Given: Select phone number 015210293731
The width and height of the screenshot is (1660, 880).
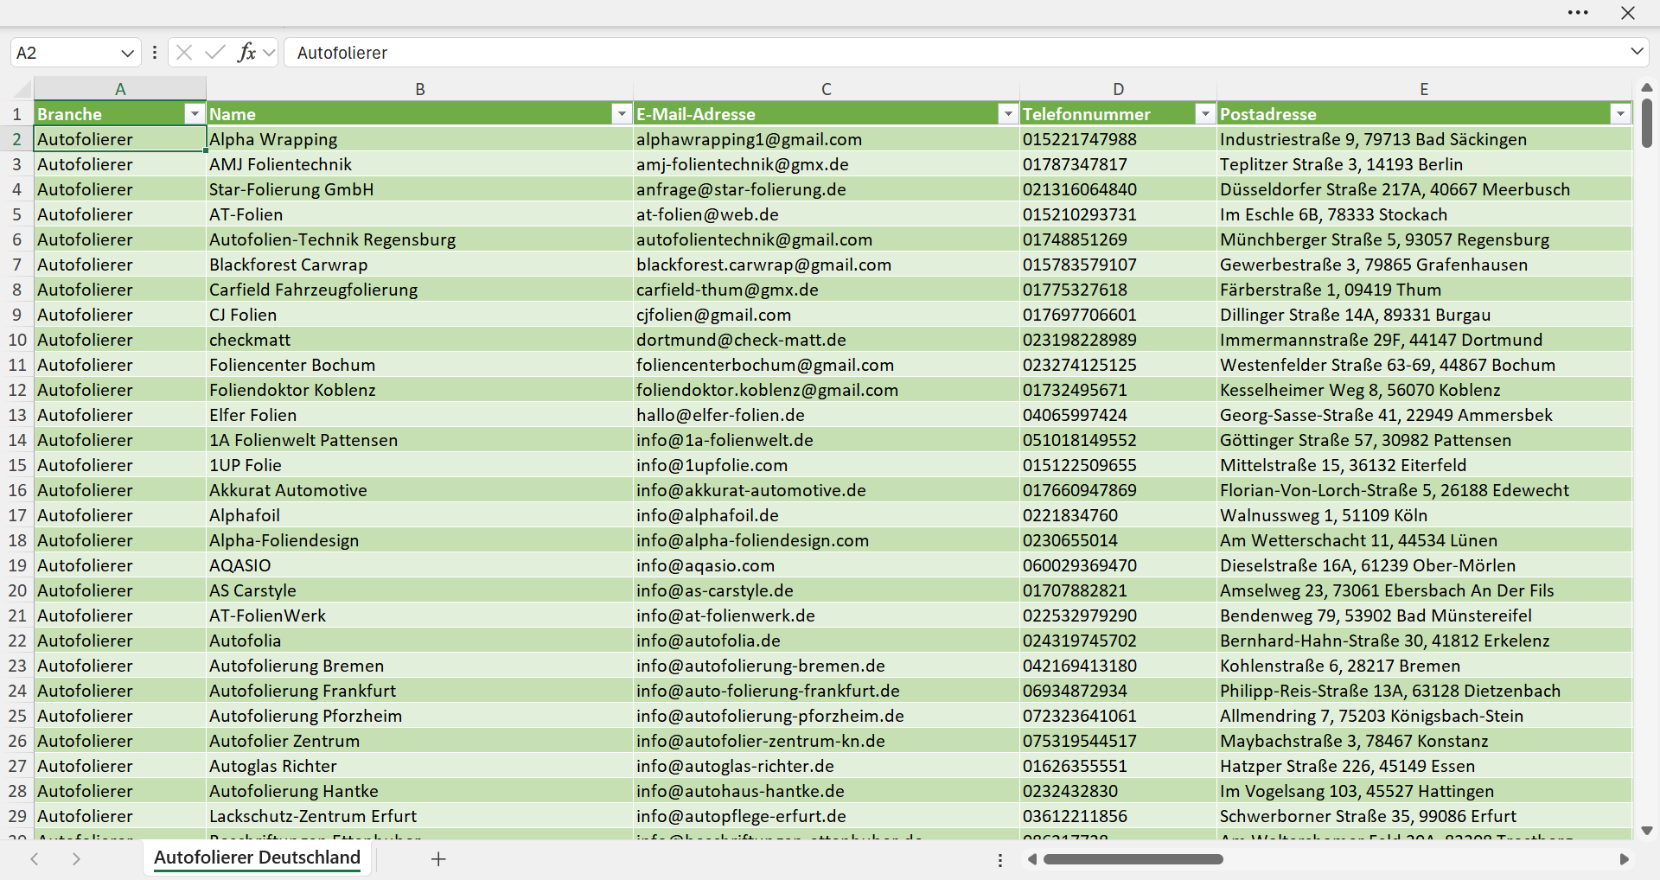Looking at the screenshot, I should pos(1119,214).
